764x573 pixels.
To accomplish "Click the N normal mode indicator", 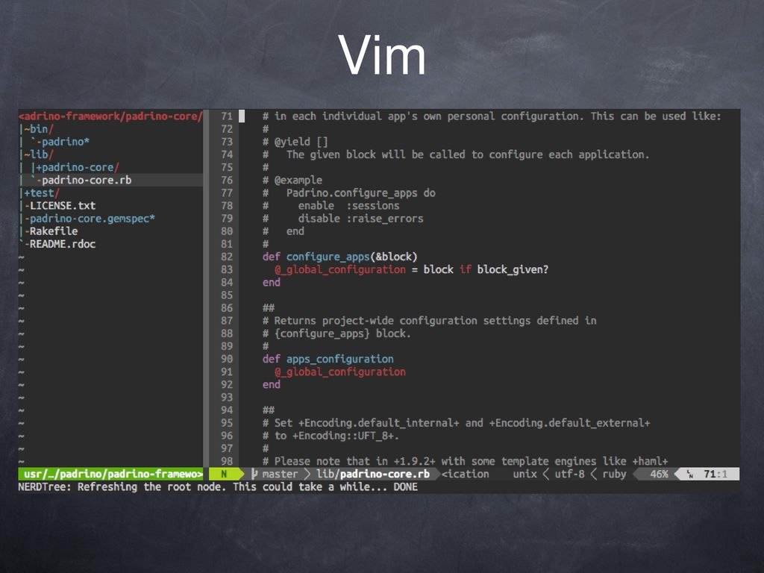I will [x=224, y=474].
